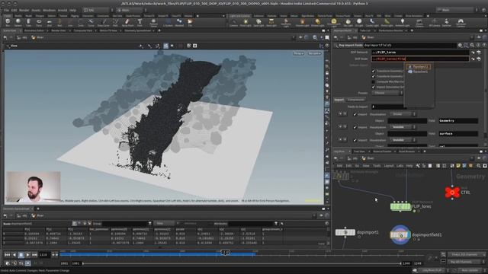Click the playbar range slider bar
This screenshot has width=488, height=274.
point(242,263)
